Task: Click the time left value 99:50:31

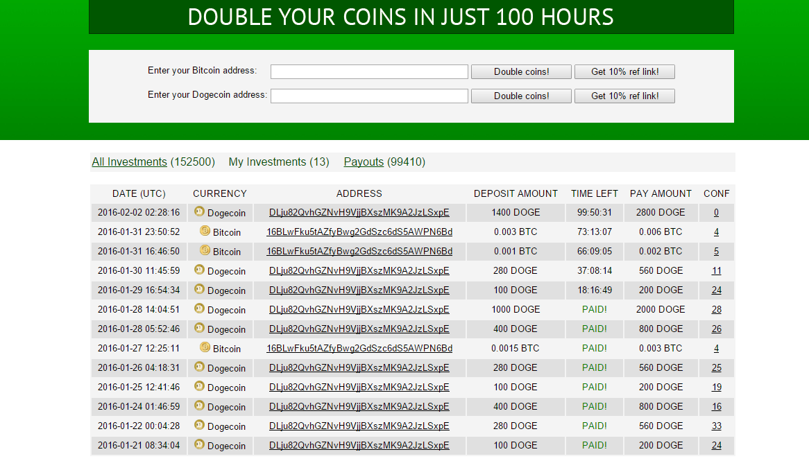Action: click(x=595, y=212)
